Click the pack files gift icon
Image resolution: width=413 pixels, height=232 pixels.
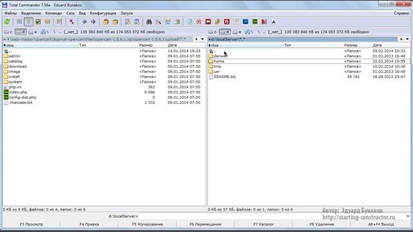[106, 22]
